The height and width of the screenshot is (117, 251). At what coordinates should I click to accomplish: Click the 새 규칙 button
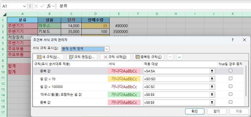coord(48,57)
